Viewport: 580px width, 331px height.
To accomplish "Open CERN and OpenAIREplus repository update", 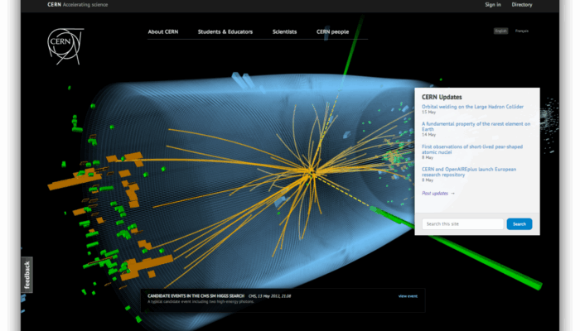I will (469, 172).
